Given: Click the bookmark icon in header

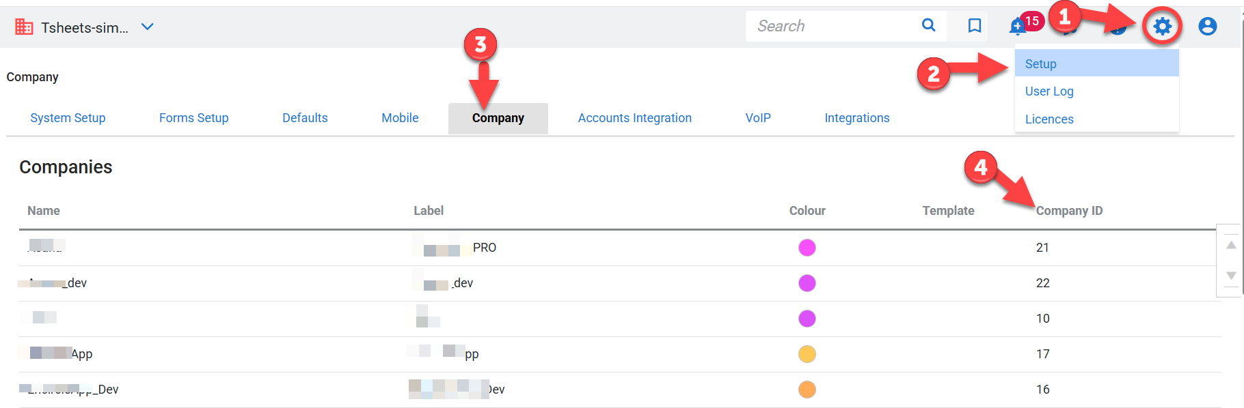Looking at the screenshot, I should [x=975, y=26].
